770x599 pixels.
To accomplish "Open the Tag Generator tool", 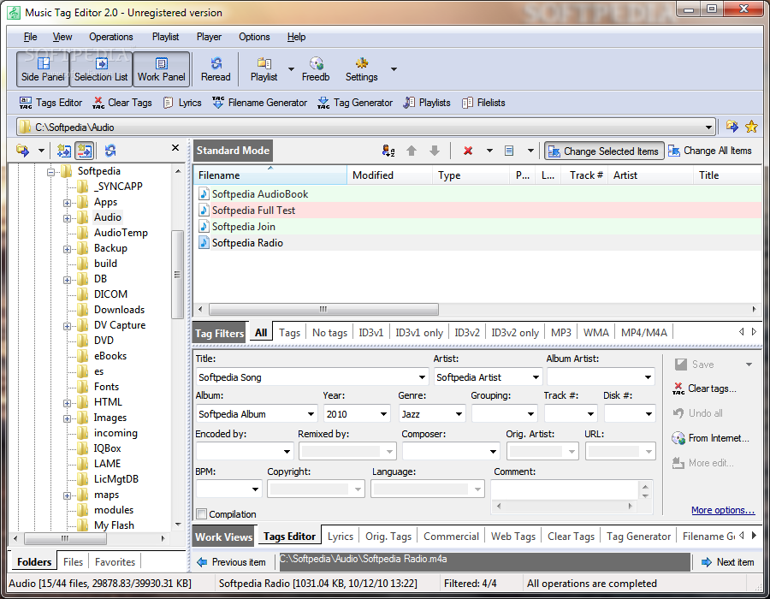I will (355, 103).
